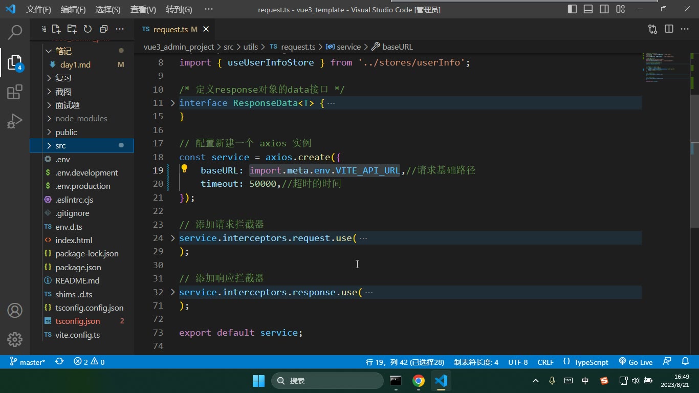Open the Explorer view icon
The width and height of the screenshot is (699, 393).
click(x=15, y=62)
